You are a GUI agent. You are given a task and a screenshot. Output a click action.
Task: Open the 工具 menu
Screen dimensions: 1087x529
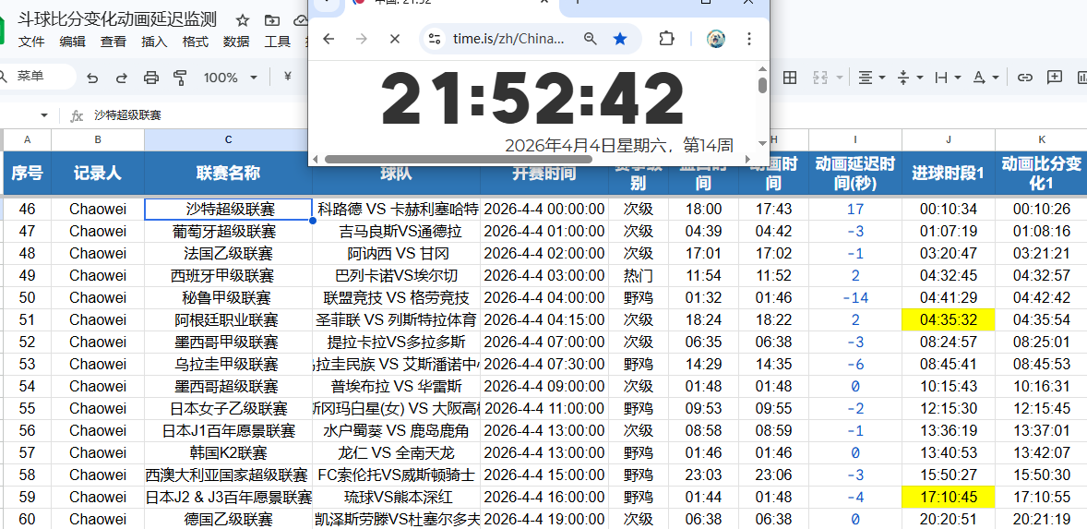coord(278,42)
